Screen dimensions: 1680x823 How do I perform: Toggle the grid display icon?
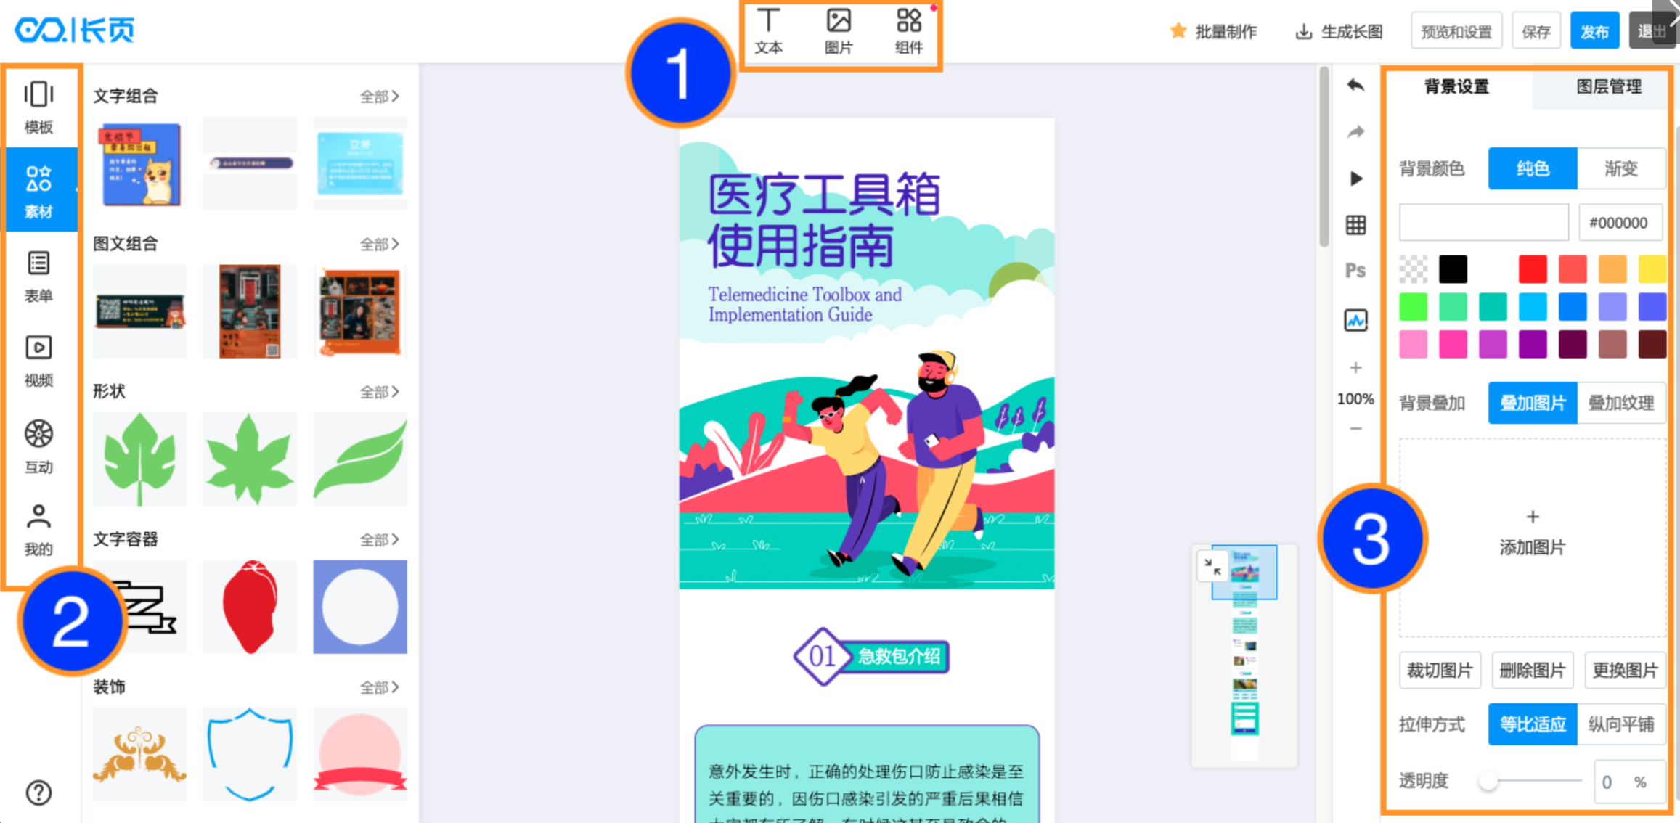[1355, 224]
